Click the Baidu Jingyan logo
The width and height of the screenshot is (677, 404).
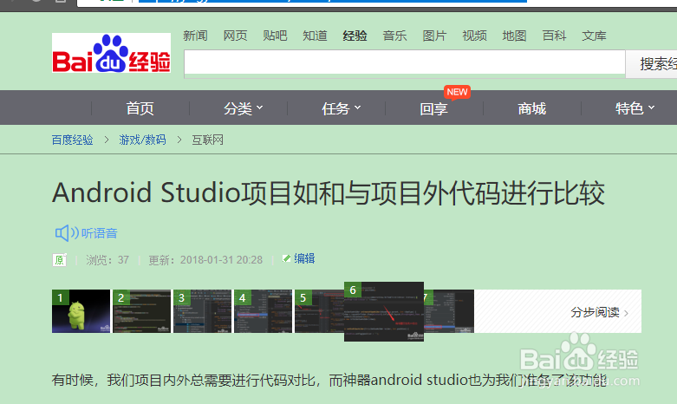112,53
